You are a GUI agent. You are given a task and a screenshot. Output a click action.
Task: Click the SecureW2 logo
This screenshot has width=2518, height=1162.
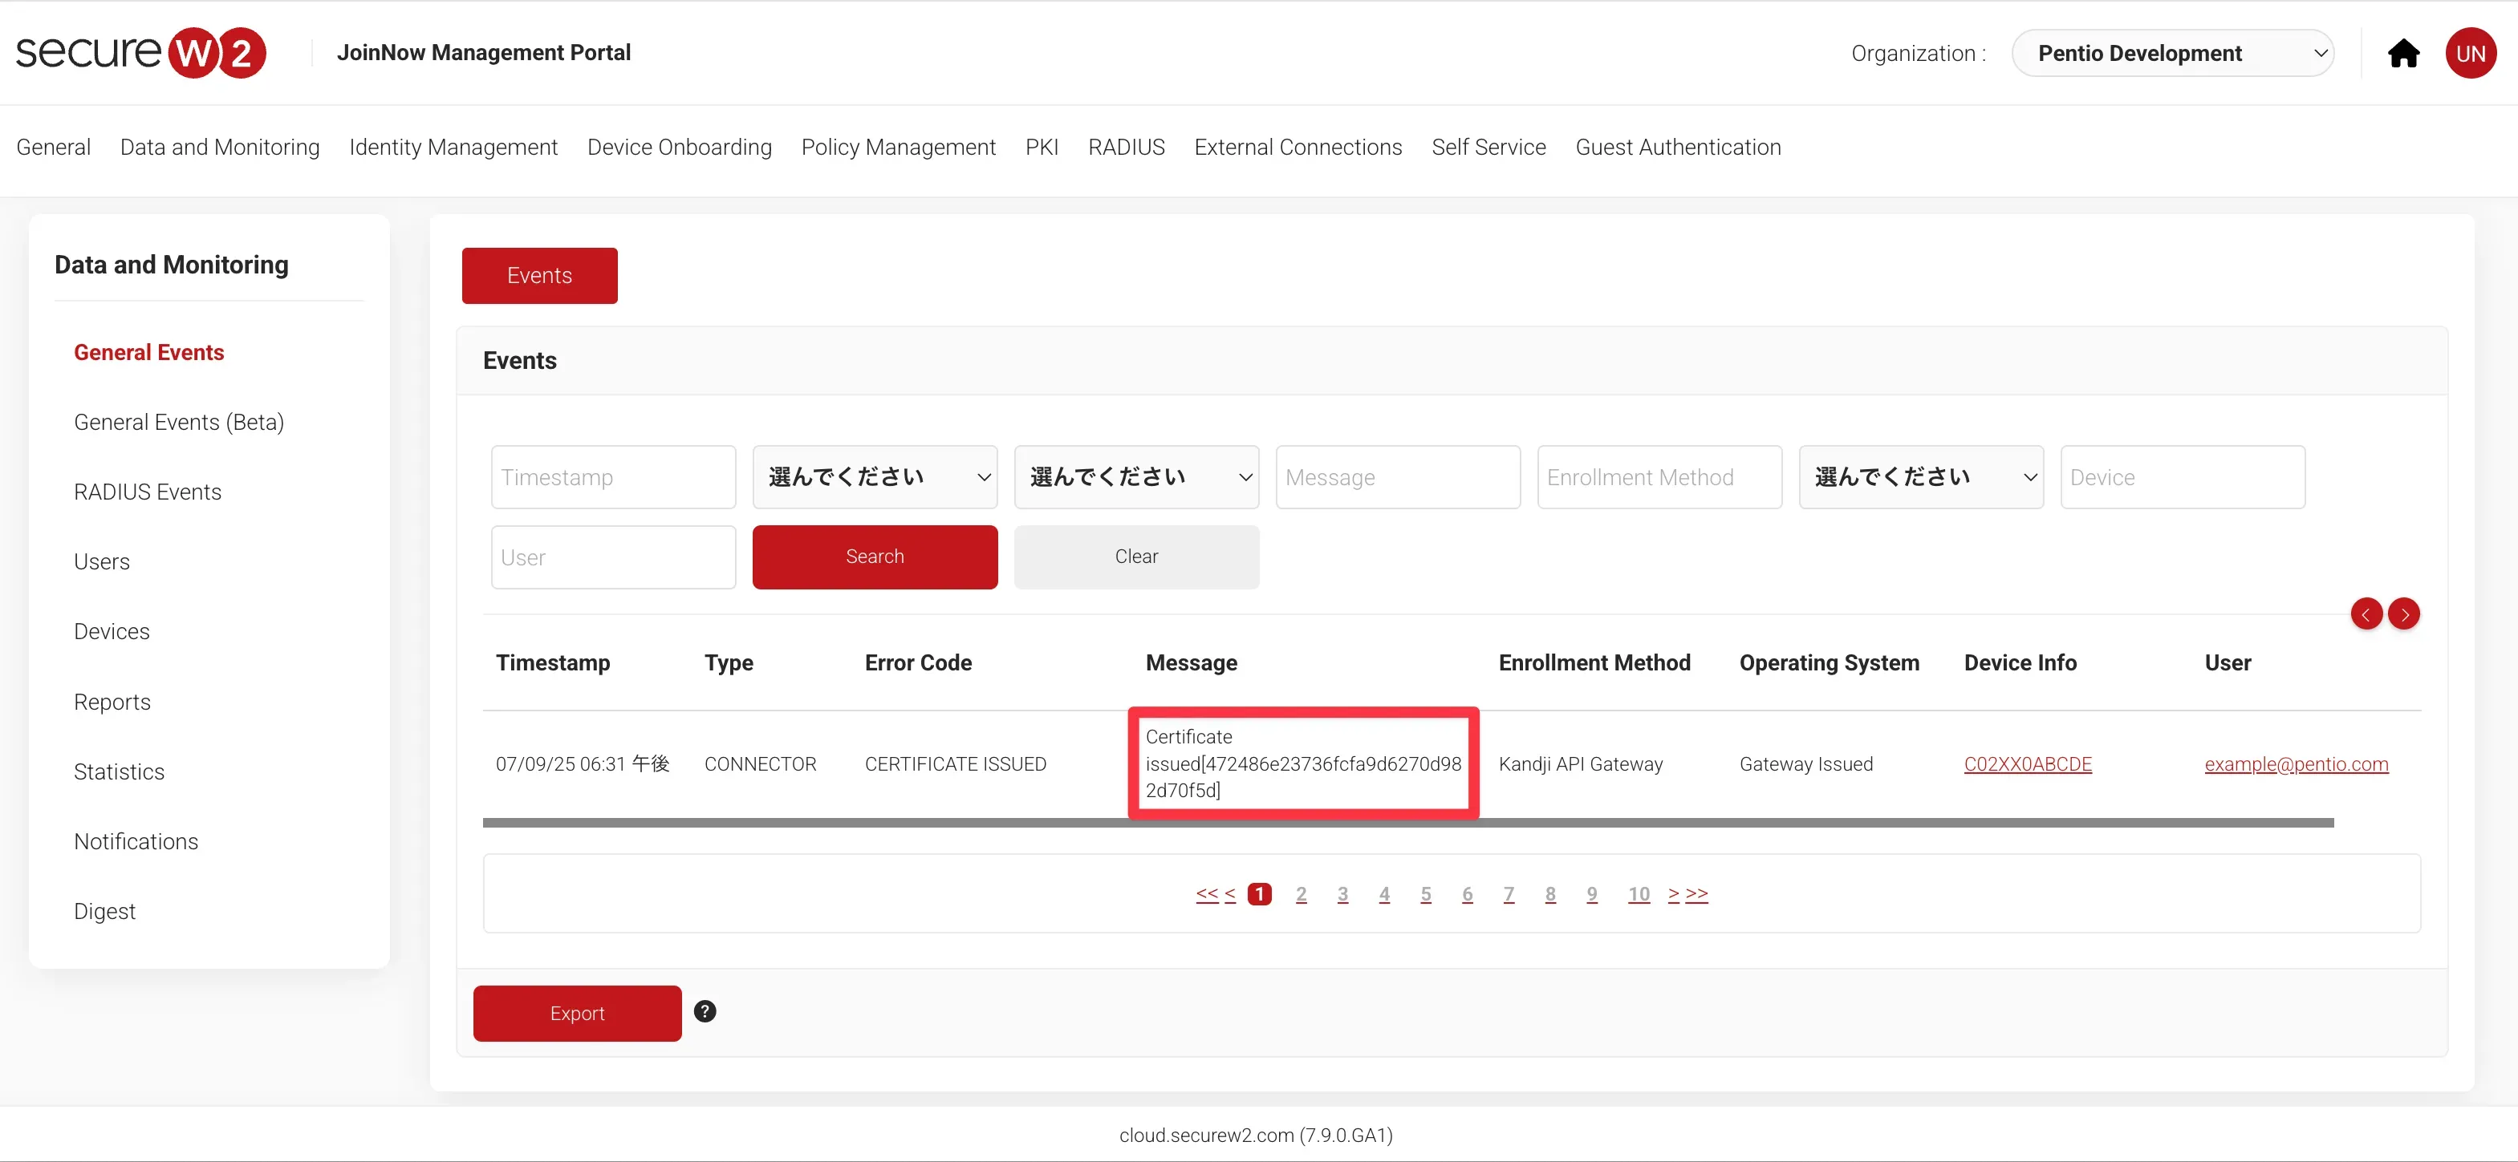pos(140,53)
